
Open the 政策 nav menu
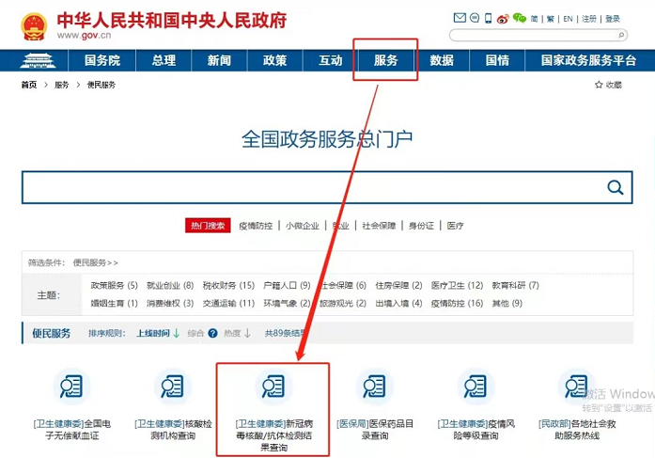[274, 60]
